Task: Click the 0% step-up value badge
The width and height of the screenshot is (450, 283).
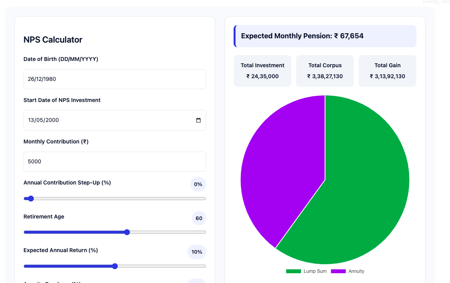Action: (198, 184)
